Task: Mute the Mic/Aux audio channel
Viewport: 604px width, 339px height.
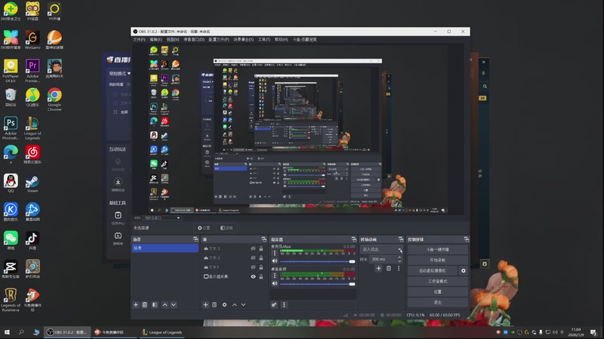Action: tap(275, 261)
